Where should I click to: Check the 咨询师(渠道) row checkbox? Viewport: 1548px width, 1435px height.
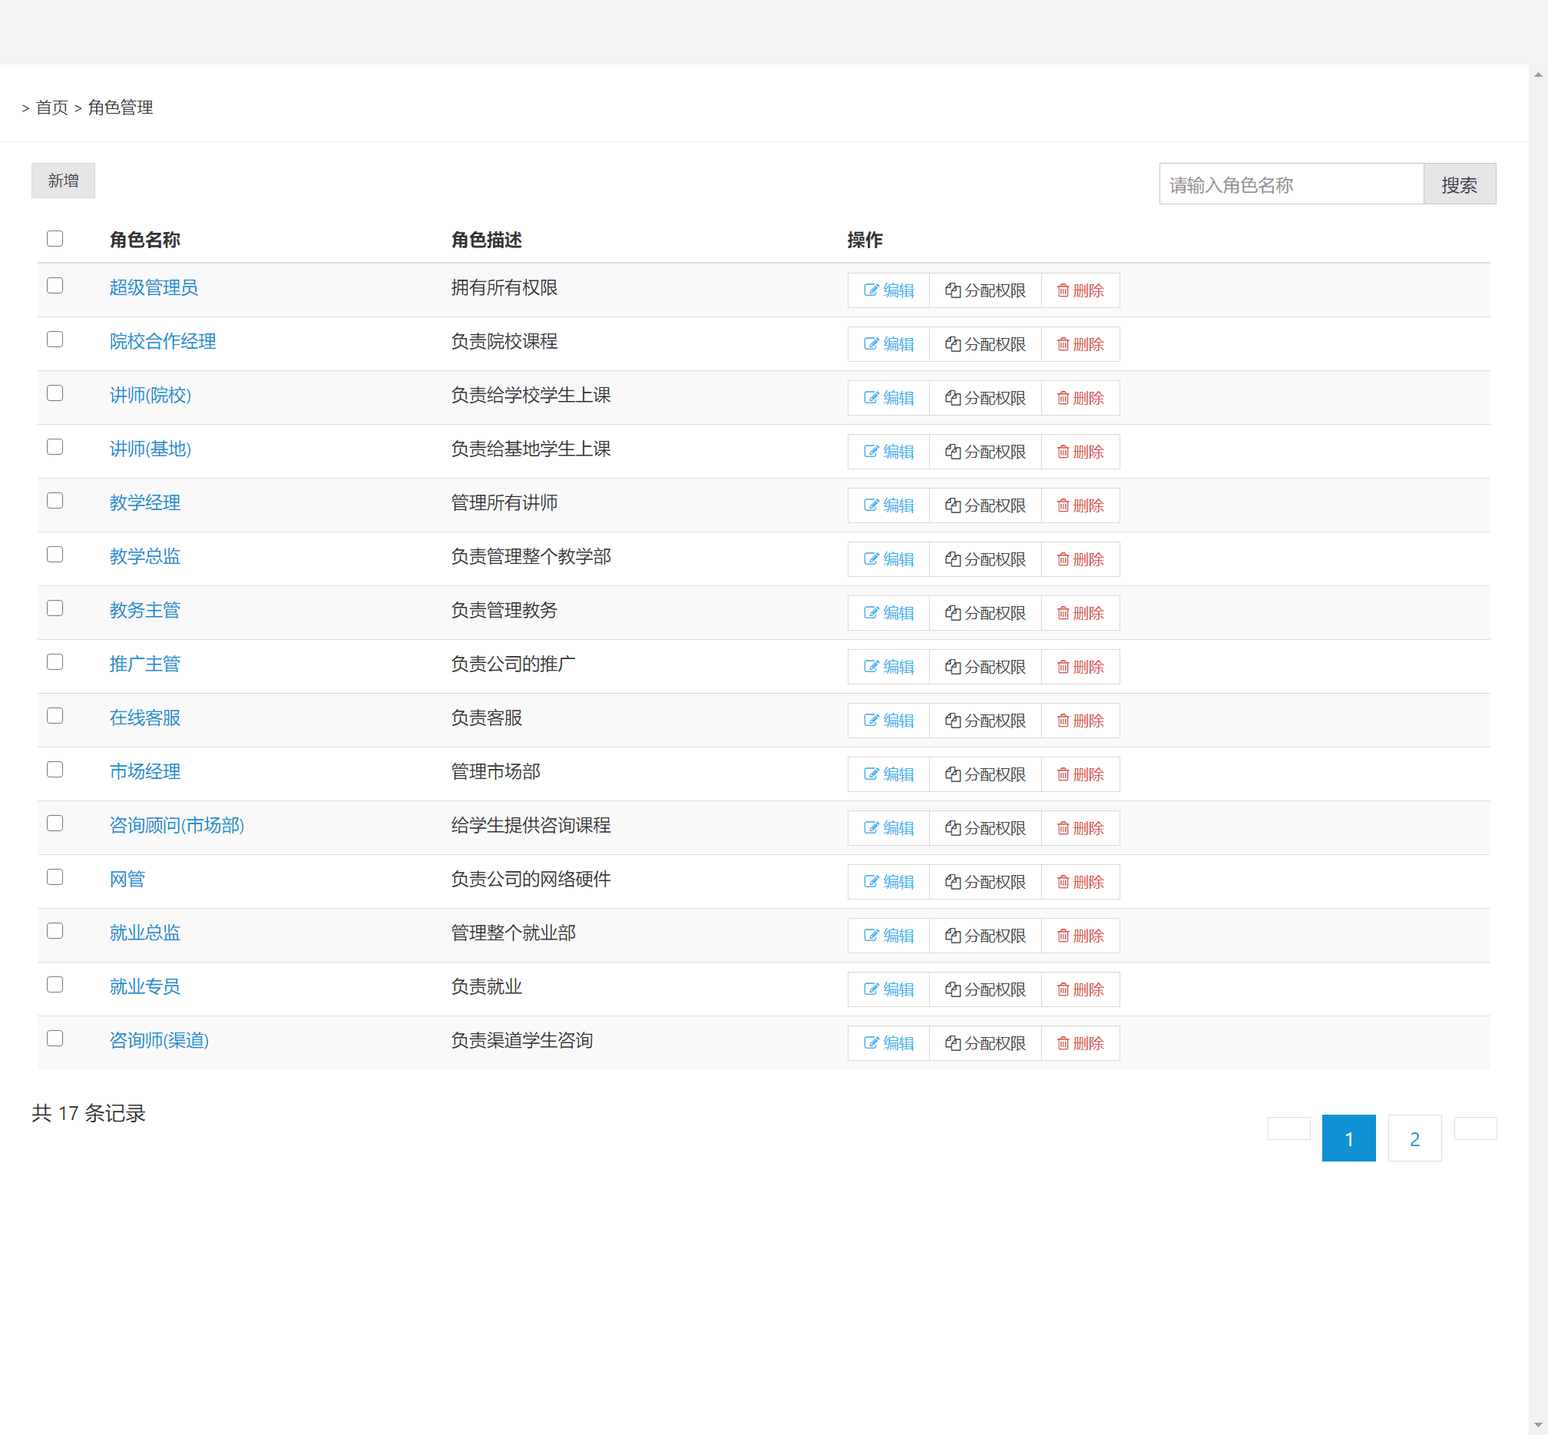point(55,1038)
